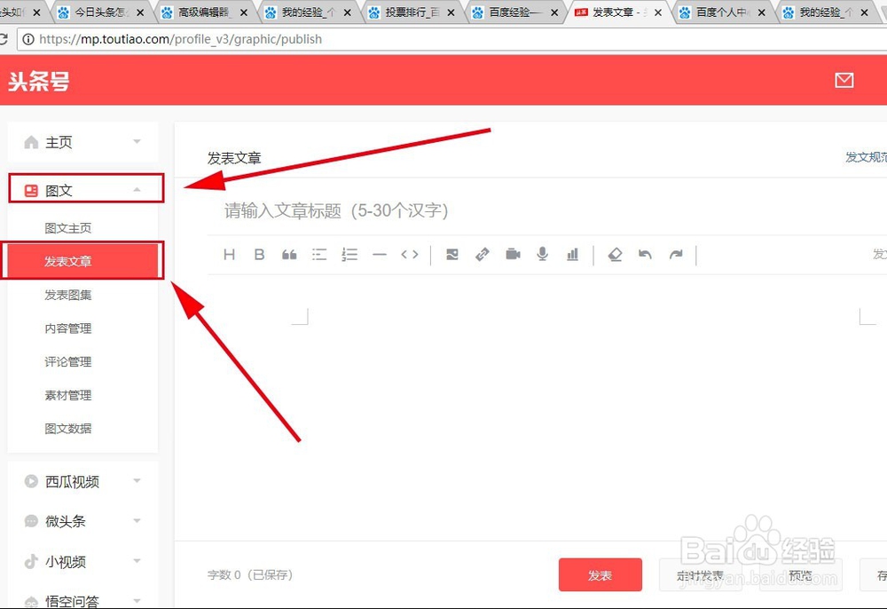Insert code block with brackets icon
This screenshot has width=887, height=609.
point(410,255)
